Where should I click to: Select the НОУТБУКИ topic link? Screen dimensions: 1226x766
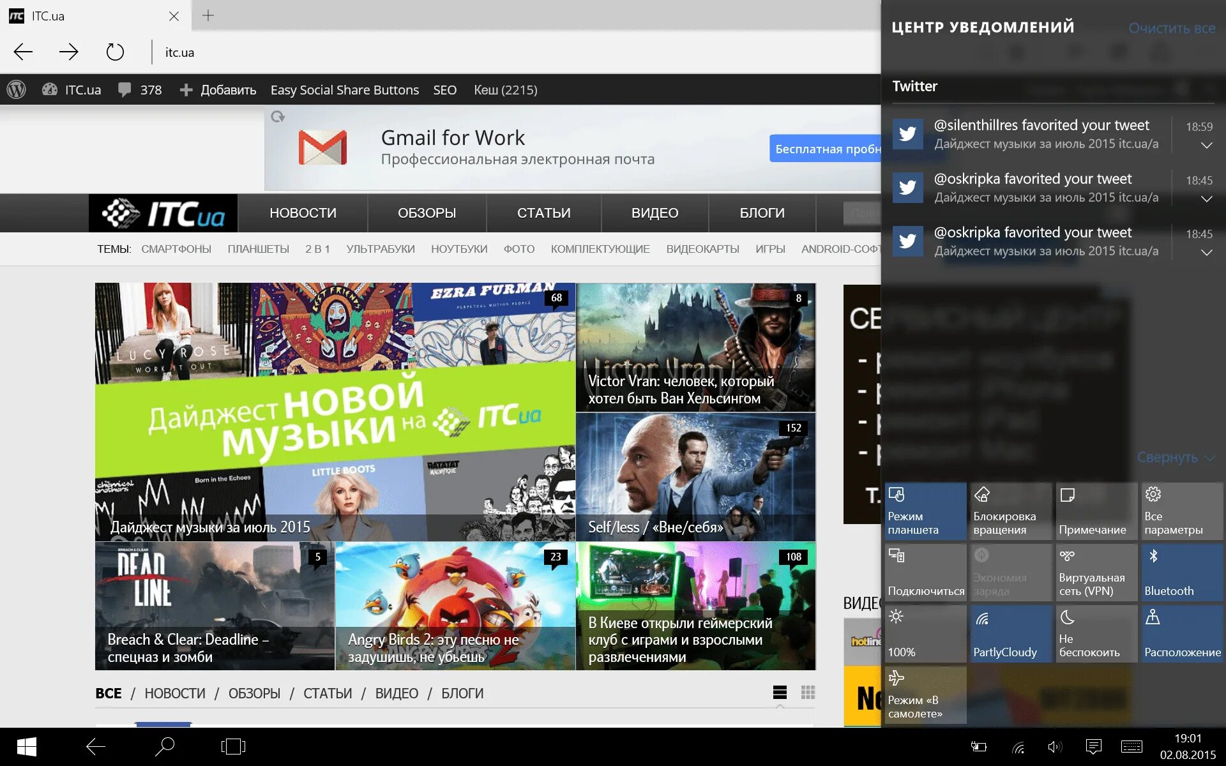click(459, 249)
